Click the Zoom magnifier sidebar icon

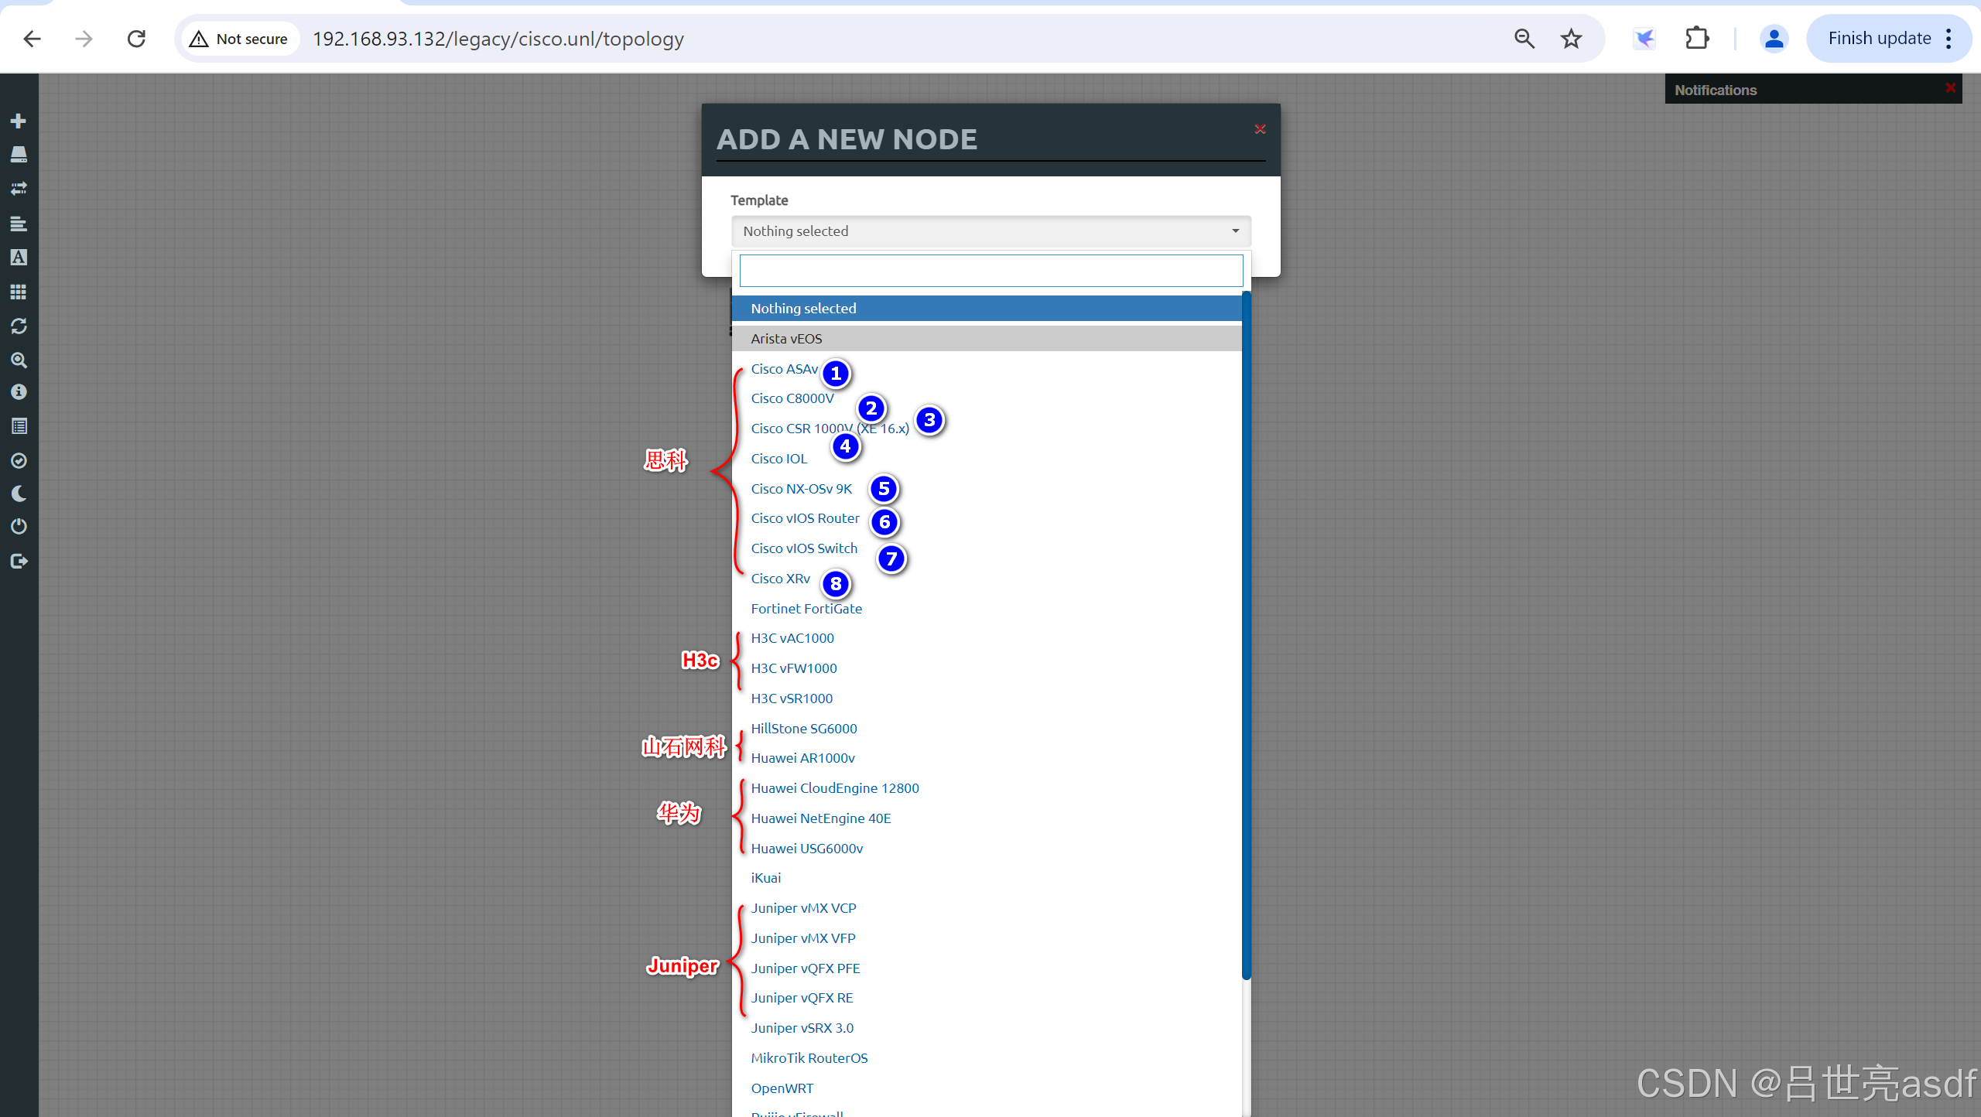19,360
